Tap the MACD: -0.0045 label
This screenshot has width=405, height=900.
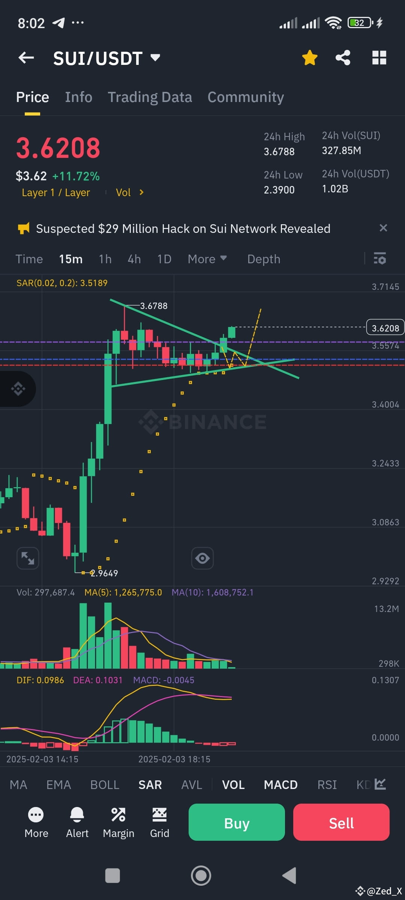[163, 680]
